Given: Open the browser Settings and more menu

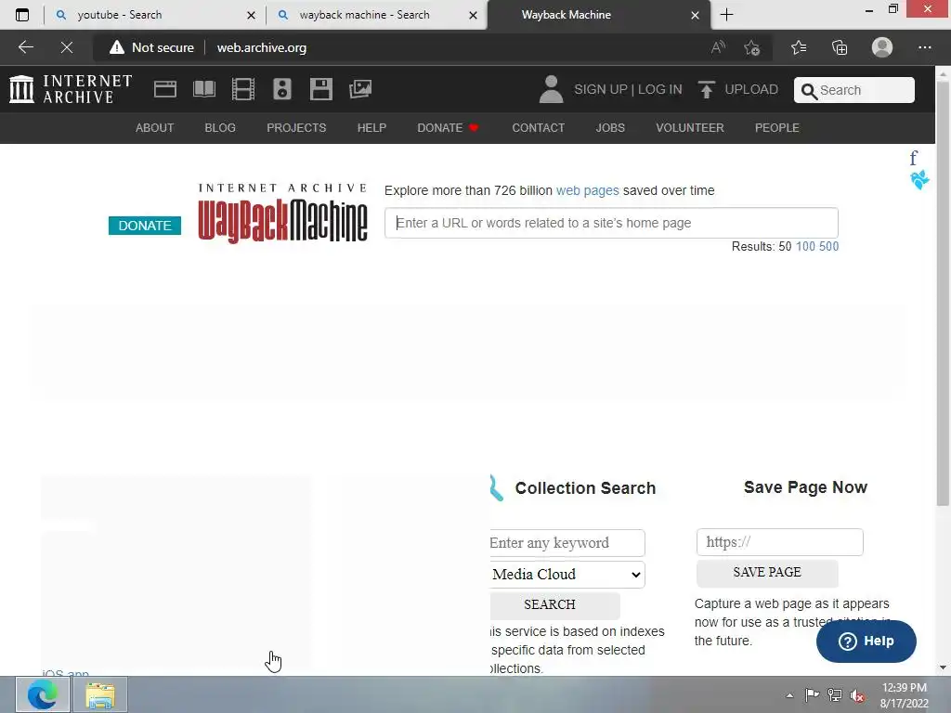Looking at the screenshot, I should pos(924,47).
